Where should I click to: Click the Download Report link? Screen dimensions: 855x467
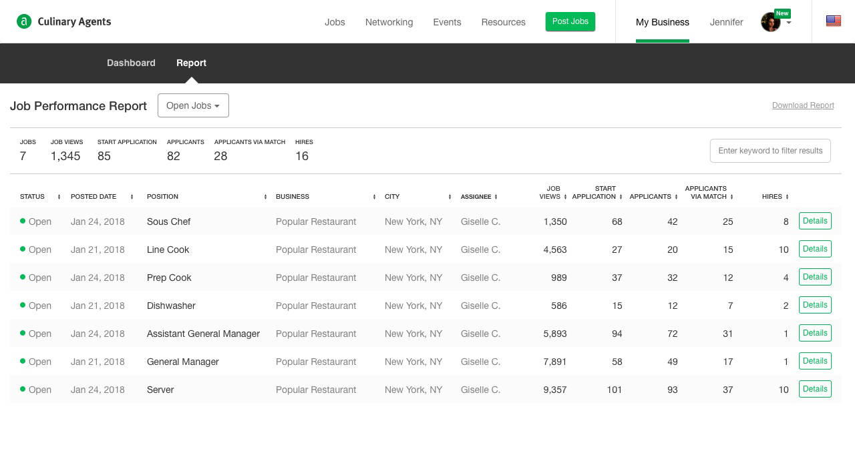(803, 105)
